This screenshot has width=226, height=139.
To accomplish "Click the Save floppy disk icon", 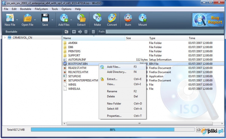I will tap(45, 18).
